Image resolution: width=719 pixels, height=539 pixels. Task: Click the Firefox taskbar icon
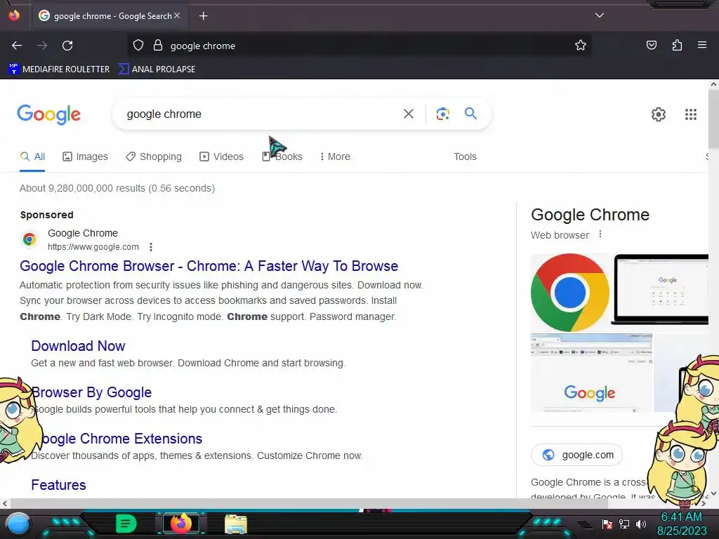point(180,524)
